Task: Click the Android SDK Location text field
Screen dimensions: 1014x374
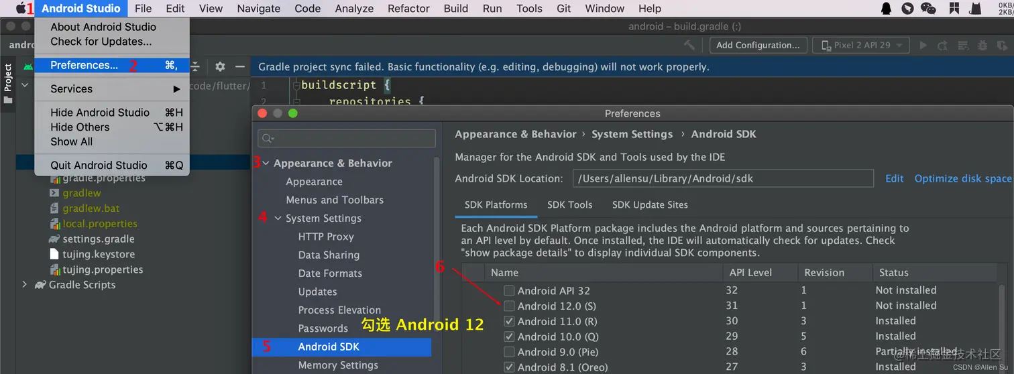Action: tap(723, 178)
